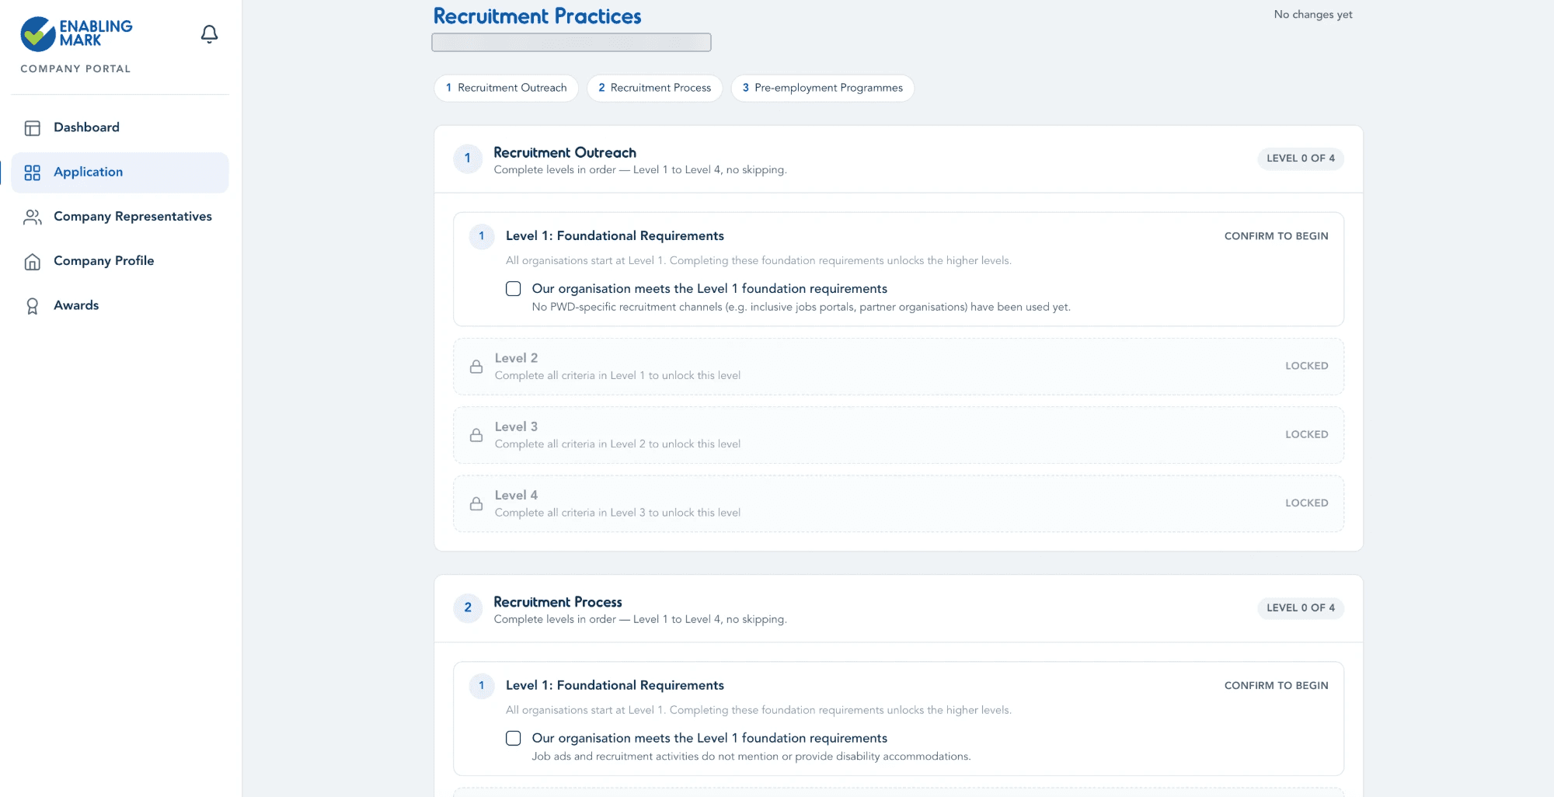Click text about job ads and disability accommodations
Image resolution: width=1554 pixels, height=797 pixels.
[x=751, y=757]
